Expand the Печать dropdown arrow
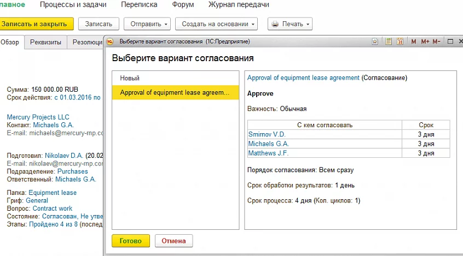463x256 pixels. pyautogui.click(x=308, y=24)
